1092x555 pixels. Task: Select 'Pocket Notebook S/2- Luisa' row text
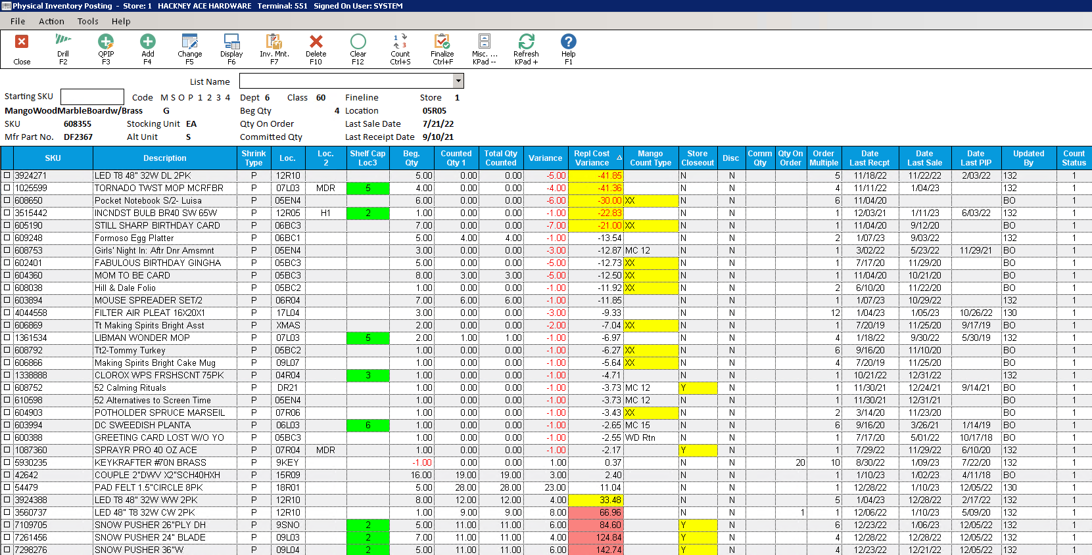148,200
